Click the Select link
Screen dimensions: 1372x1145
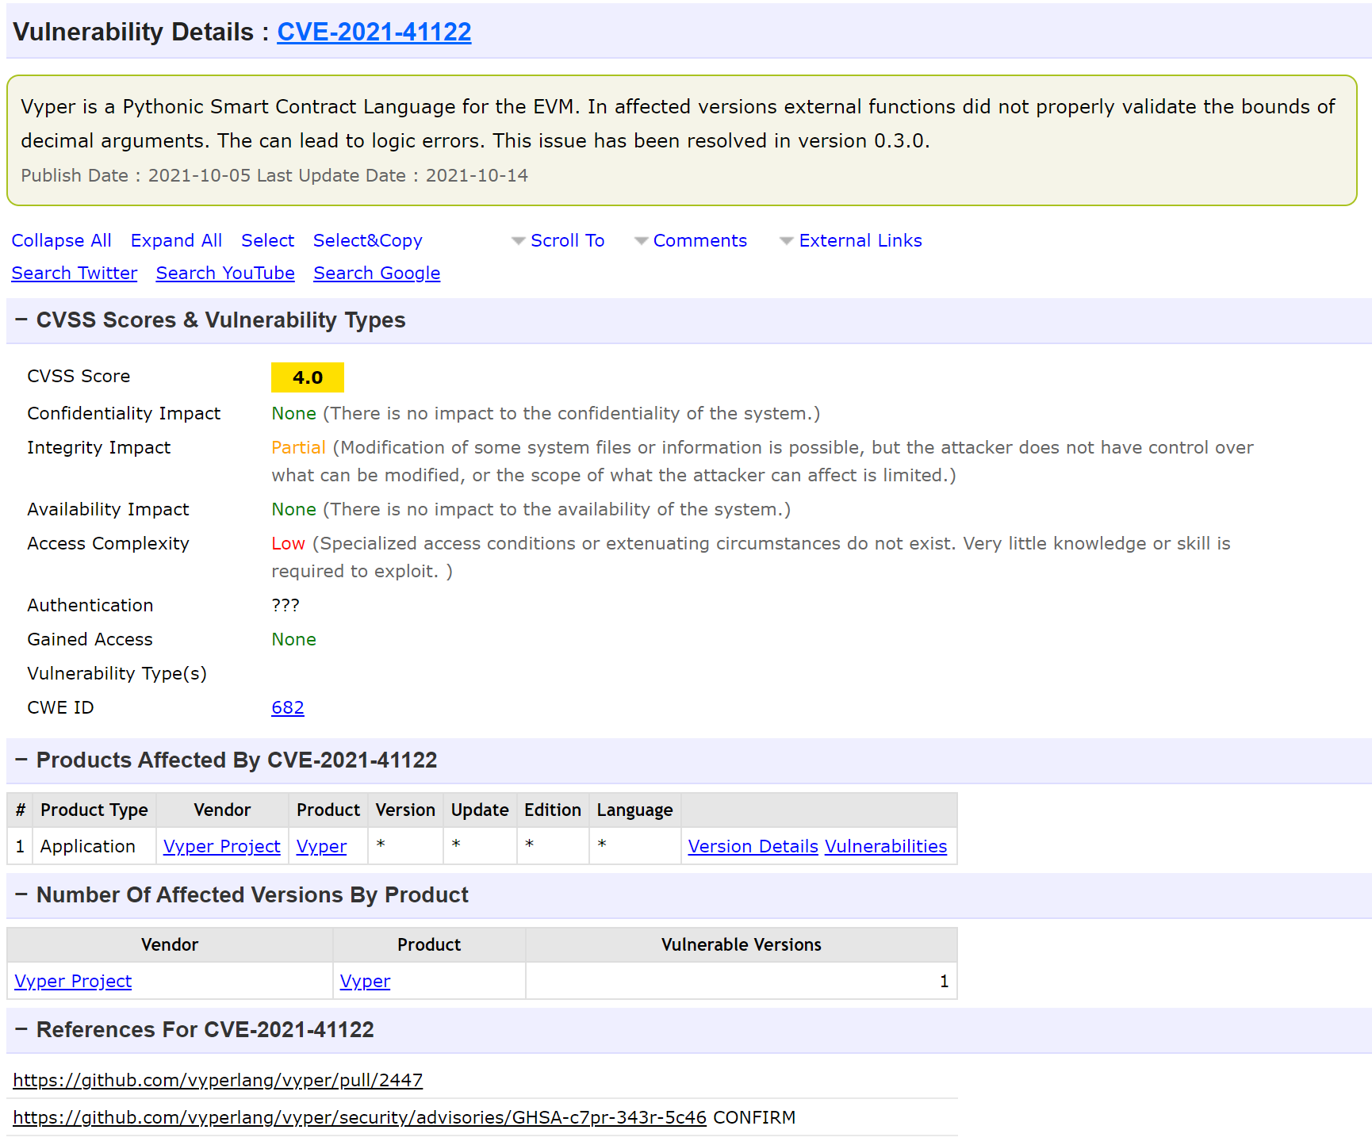[x=267, y=240]
